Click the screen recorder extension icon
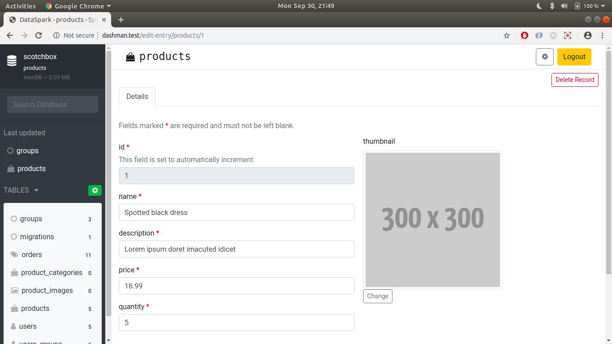This screenshot has width=612, height=344. click(x=568, y=35)
